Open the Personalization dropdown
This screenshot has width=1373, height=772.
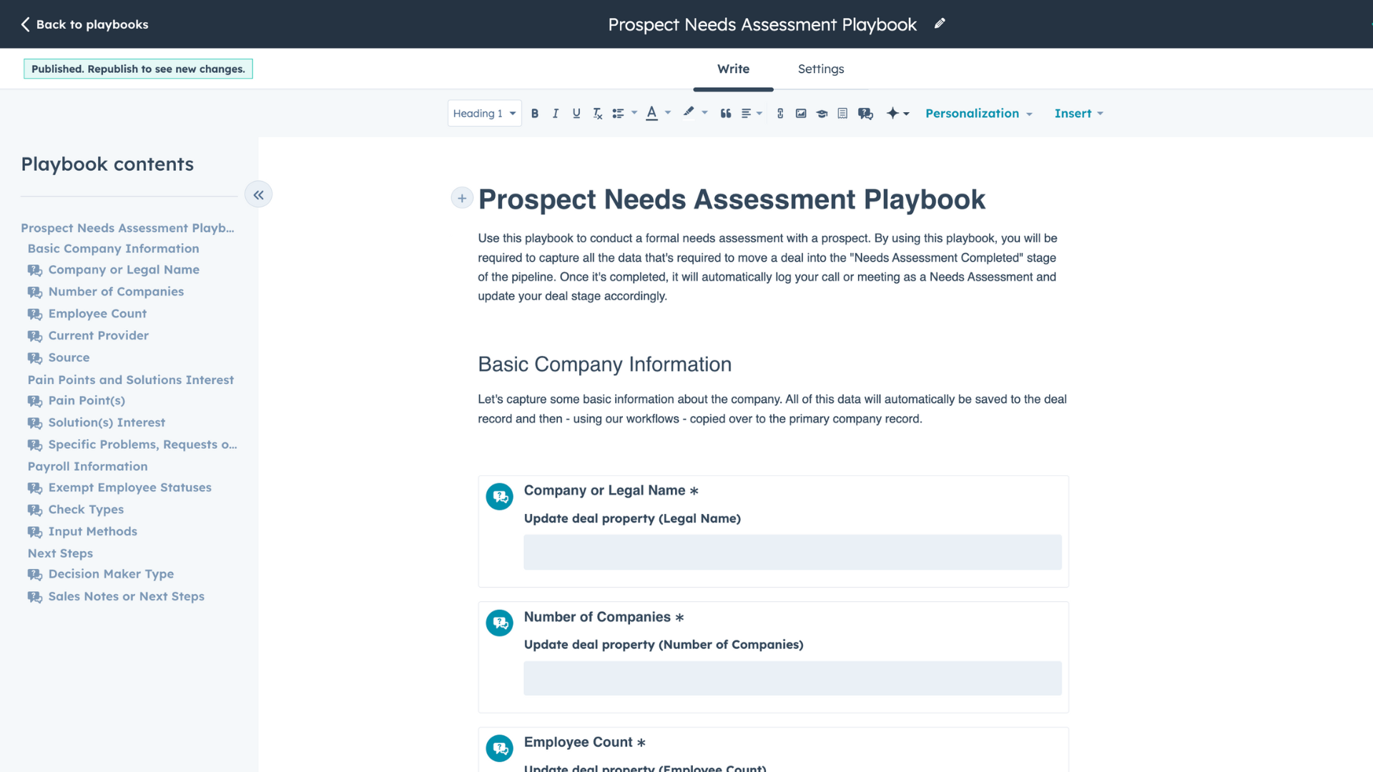point(978,114)
